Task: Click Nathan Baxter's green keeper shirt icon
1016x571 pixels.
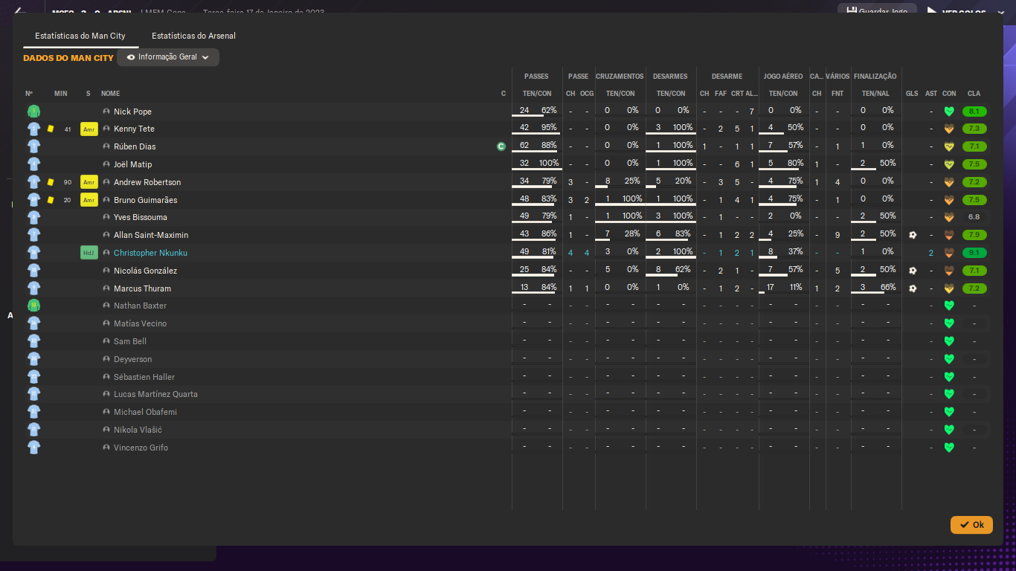Action: (33, 306)
